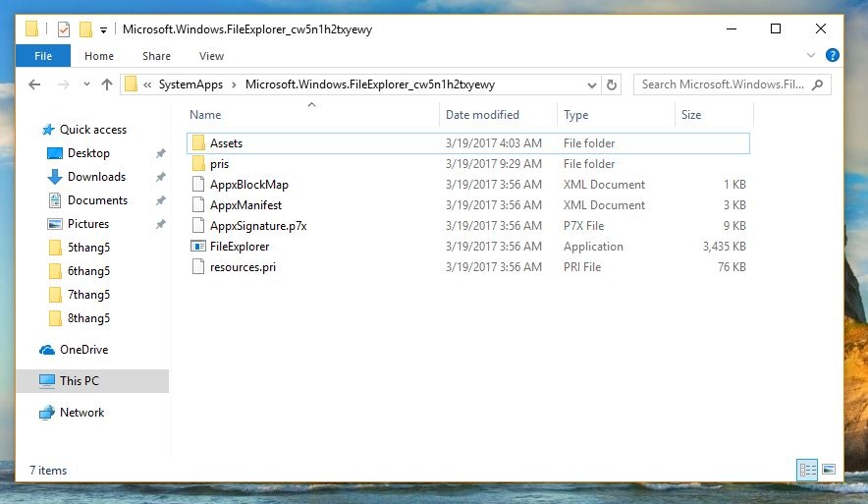Image resolution: width=868 pixels, height=504 pixels.
Task: Go back with the back arrow
Action: 34,84
